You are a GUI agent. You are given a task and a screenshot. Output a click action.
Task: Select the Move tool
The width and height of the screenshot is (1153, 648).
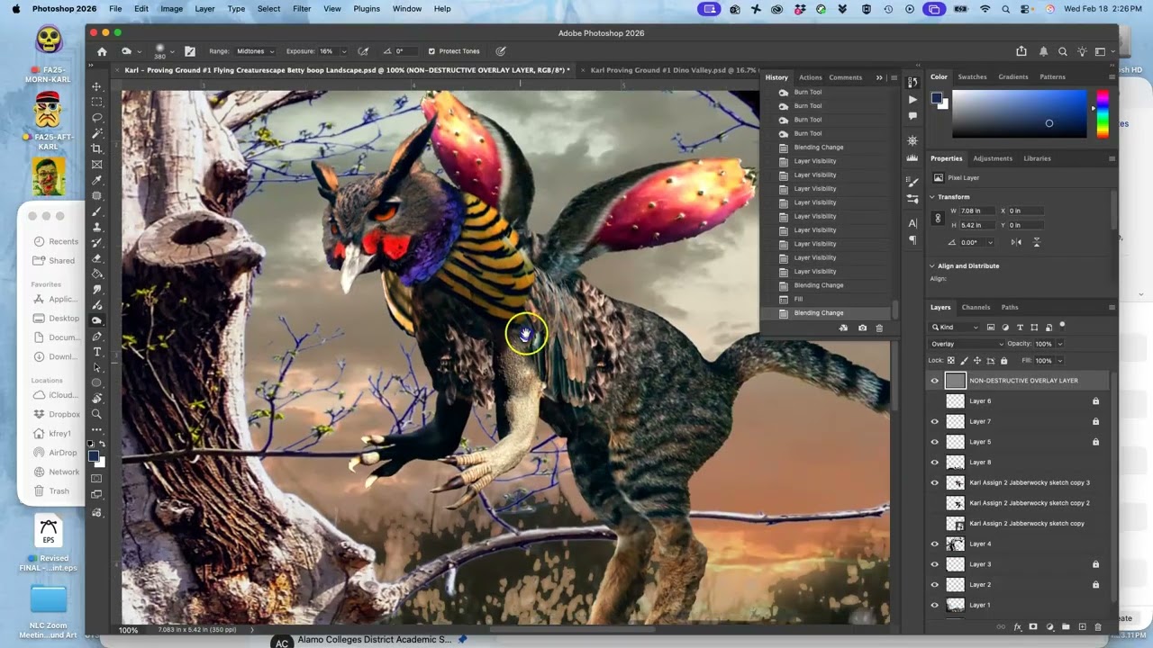(97, 86)
